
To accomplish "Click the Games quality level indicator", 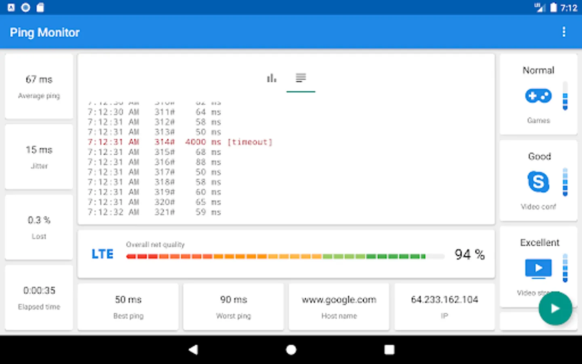I will [565, 96].
